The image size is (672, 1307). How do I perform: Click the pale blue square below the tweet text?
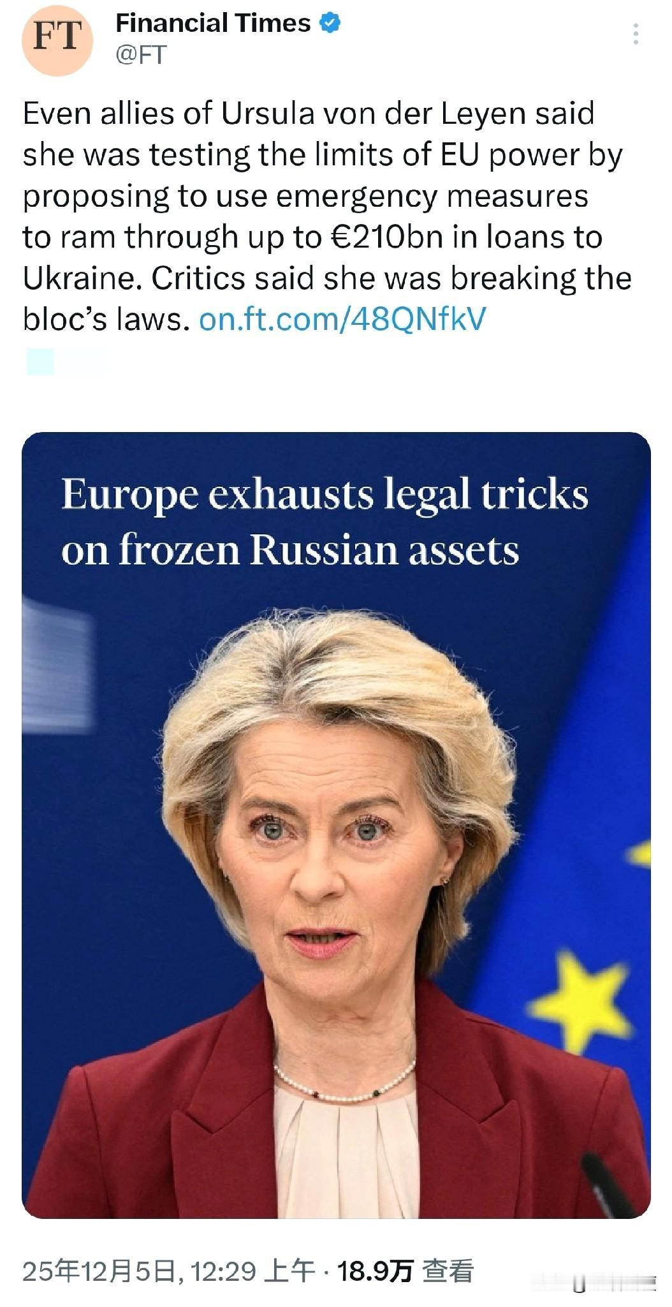tap(40, 362)
